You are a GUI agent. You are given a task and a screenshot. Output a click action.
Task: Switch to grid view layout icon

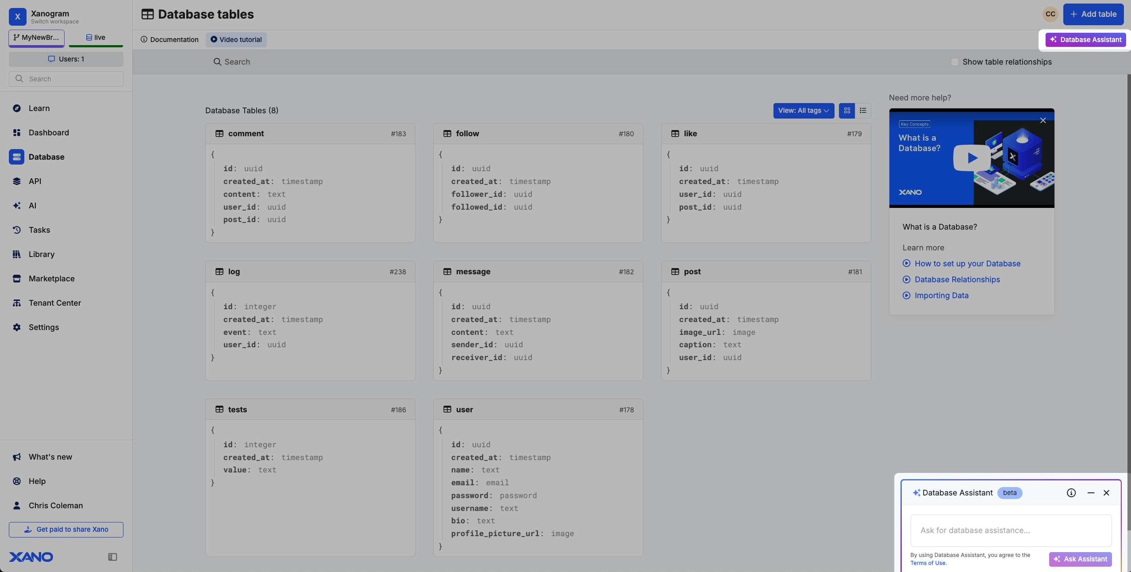click(x=846, y=111)
